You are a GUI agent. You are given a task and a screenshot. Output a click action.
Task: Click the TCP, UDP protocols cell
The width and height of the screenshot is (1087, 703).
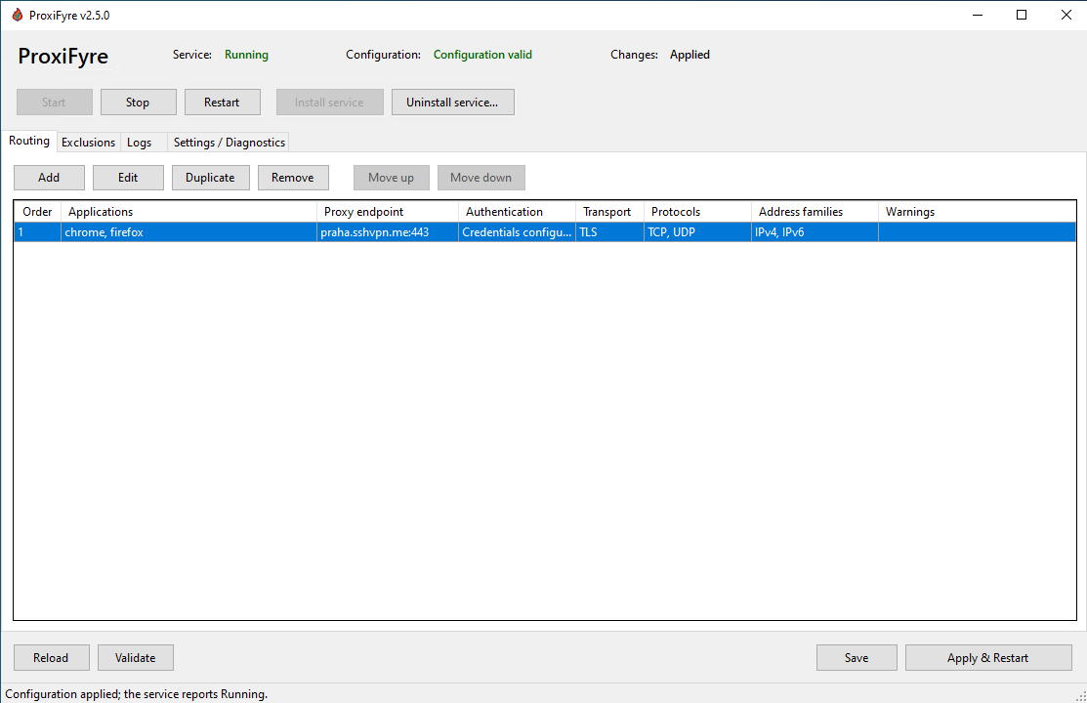(x=697, y=232)
